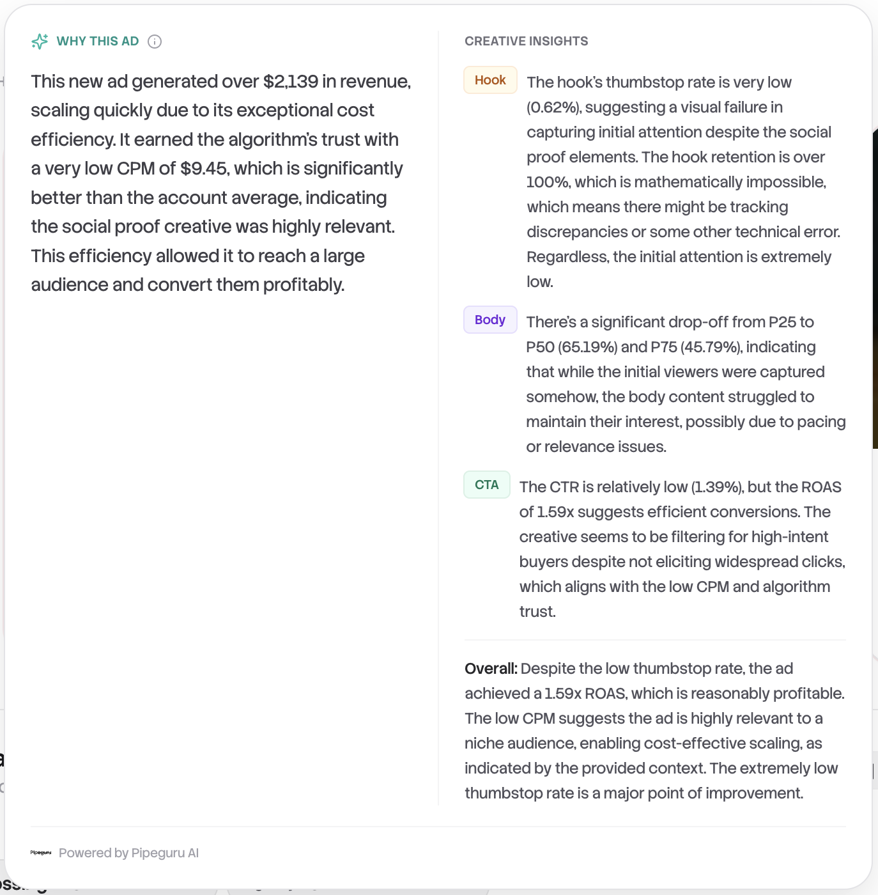Switch to the Creative Insights section
Image resolution: width=878 pixels, height=895 pixels.
point(526,41)
